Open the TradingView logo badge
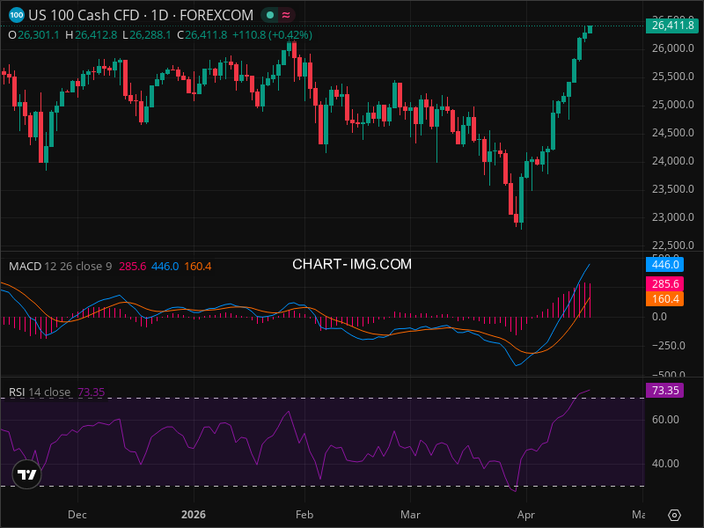 pos(26,474)
